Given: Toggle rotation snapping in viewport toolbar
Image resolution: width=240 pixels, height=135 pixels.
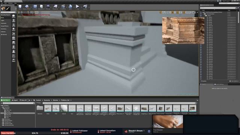Looking at the screenshot, I should [x=178, y=12].
